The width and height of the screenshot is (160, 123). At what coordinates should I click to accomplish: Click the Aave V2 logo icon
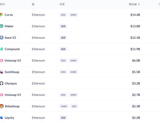point(2,38)
